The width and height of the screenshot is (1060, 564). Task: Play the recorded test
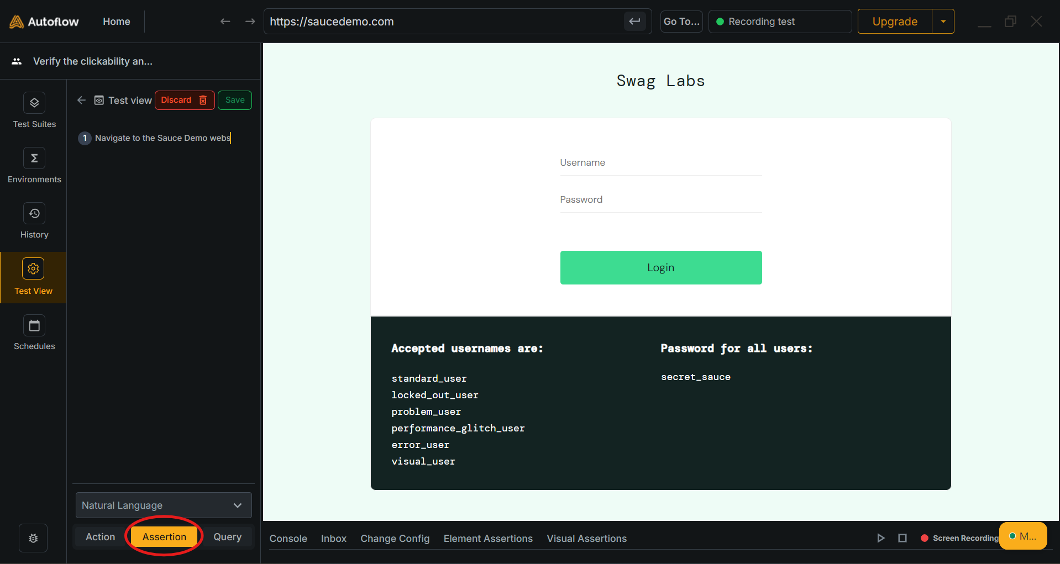tap(880, 538)
